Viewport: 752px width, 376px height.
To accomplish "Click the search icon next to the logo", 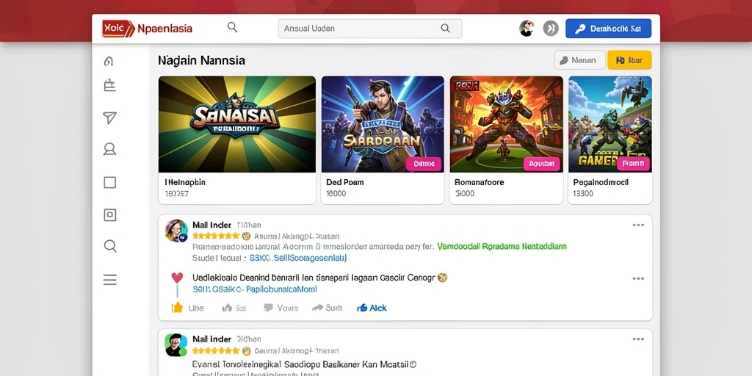I will pyautogui.click(x=232, y=27).
